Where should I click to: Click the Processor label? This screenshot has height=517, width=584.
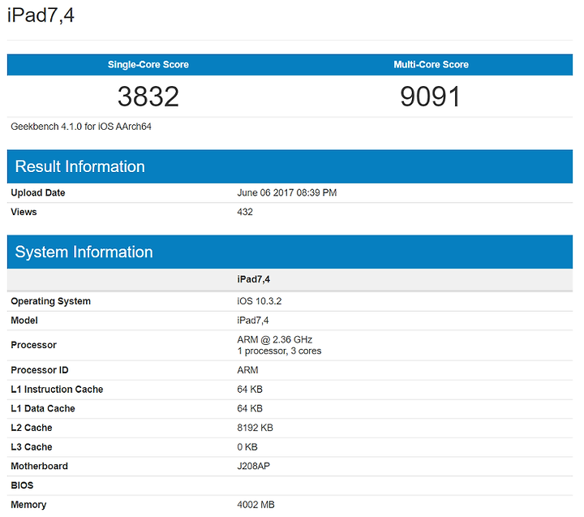33,345
